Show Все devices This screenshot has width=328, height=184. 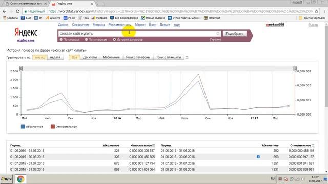[74, 57]
